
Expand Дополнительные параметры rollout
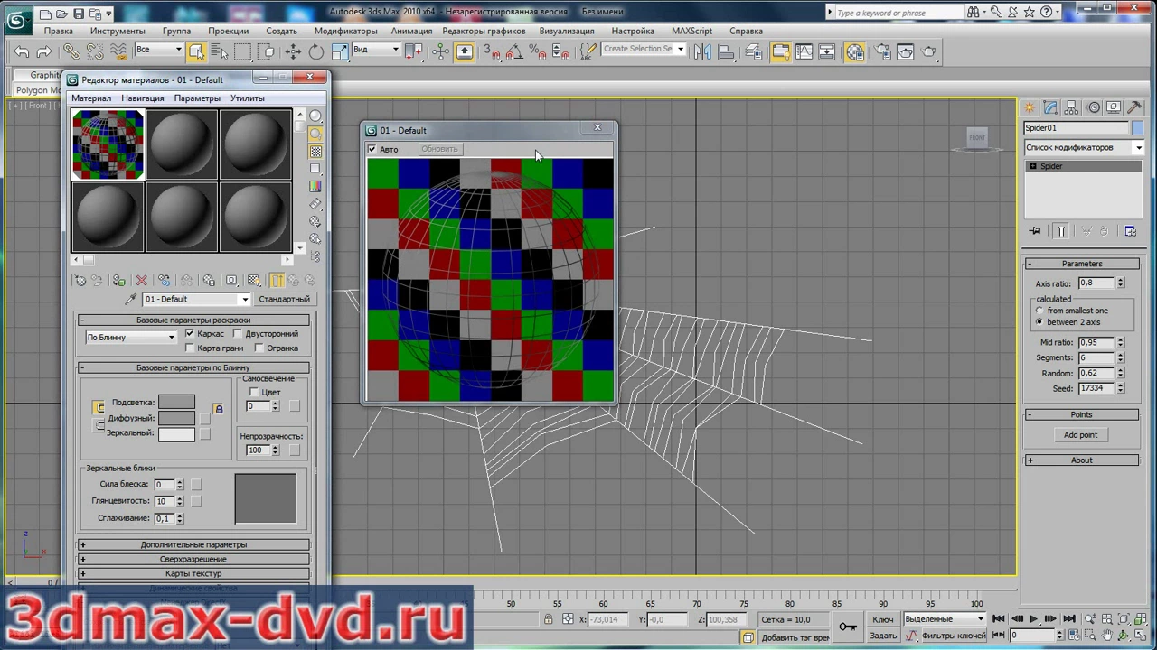click(193, 545)
